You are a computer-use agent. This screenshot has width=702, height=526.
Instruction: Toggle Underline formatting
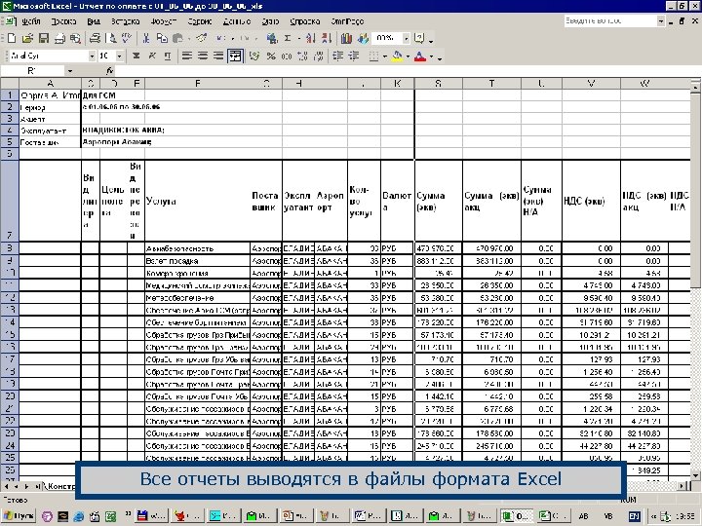pos(168,56)
